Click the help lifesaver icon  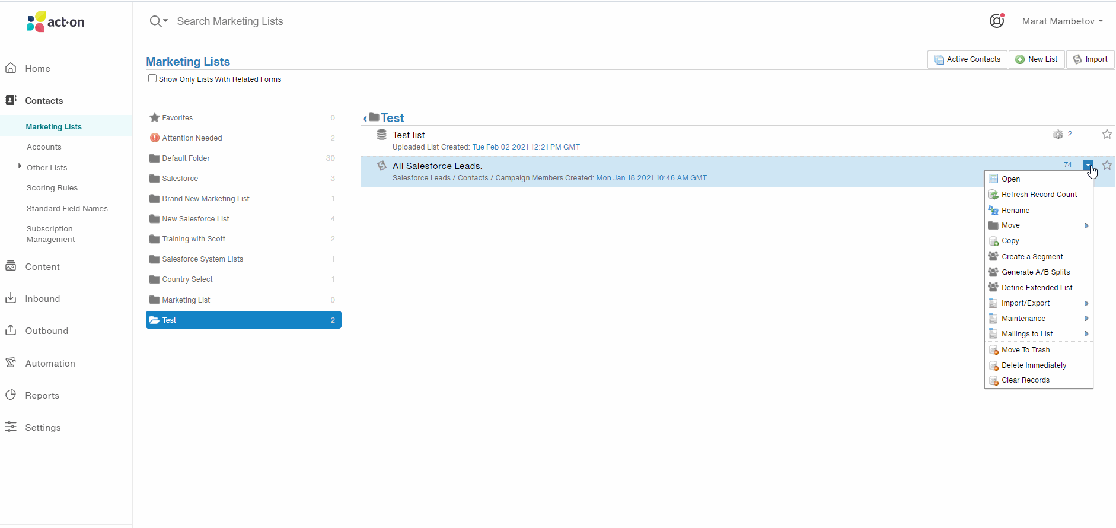pyautogui.click(x=997, y=21)
